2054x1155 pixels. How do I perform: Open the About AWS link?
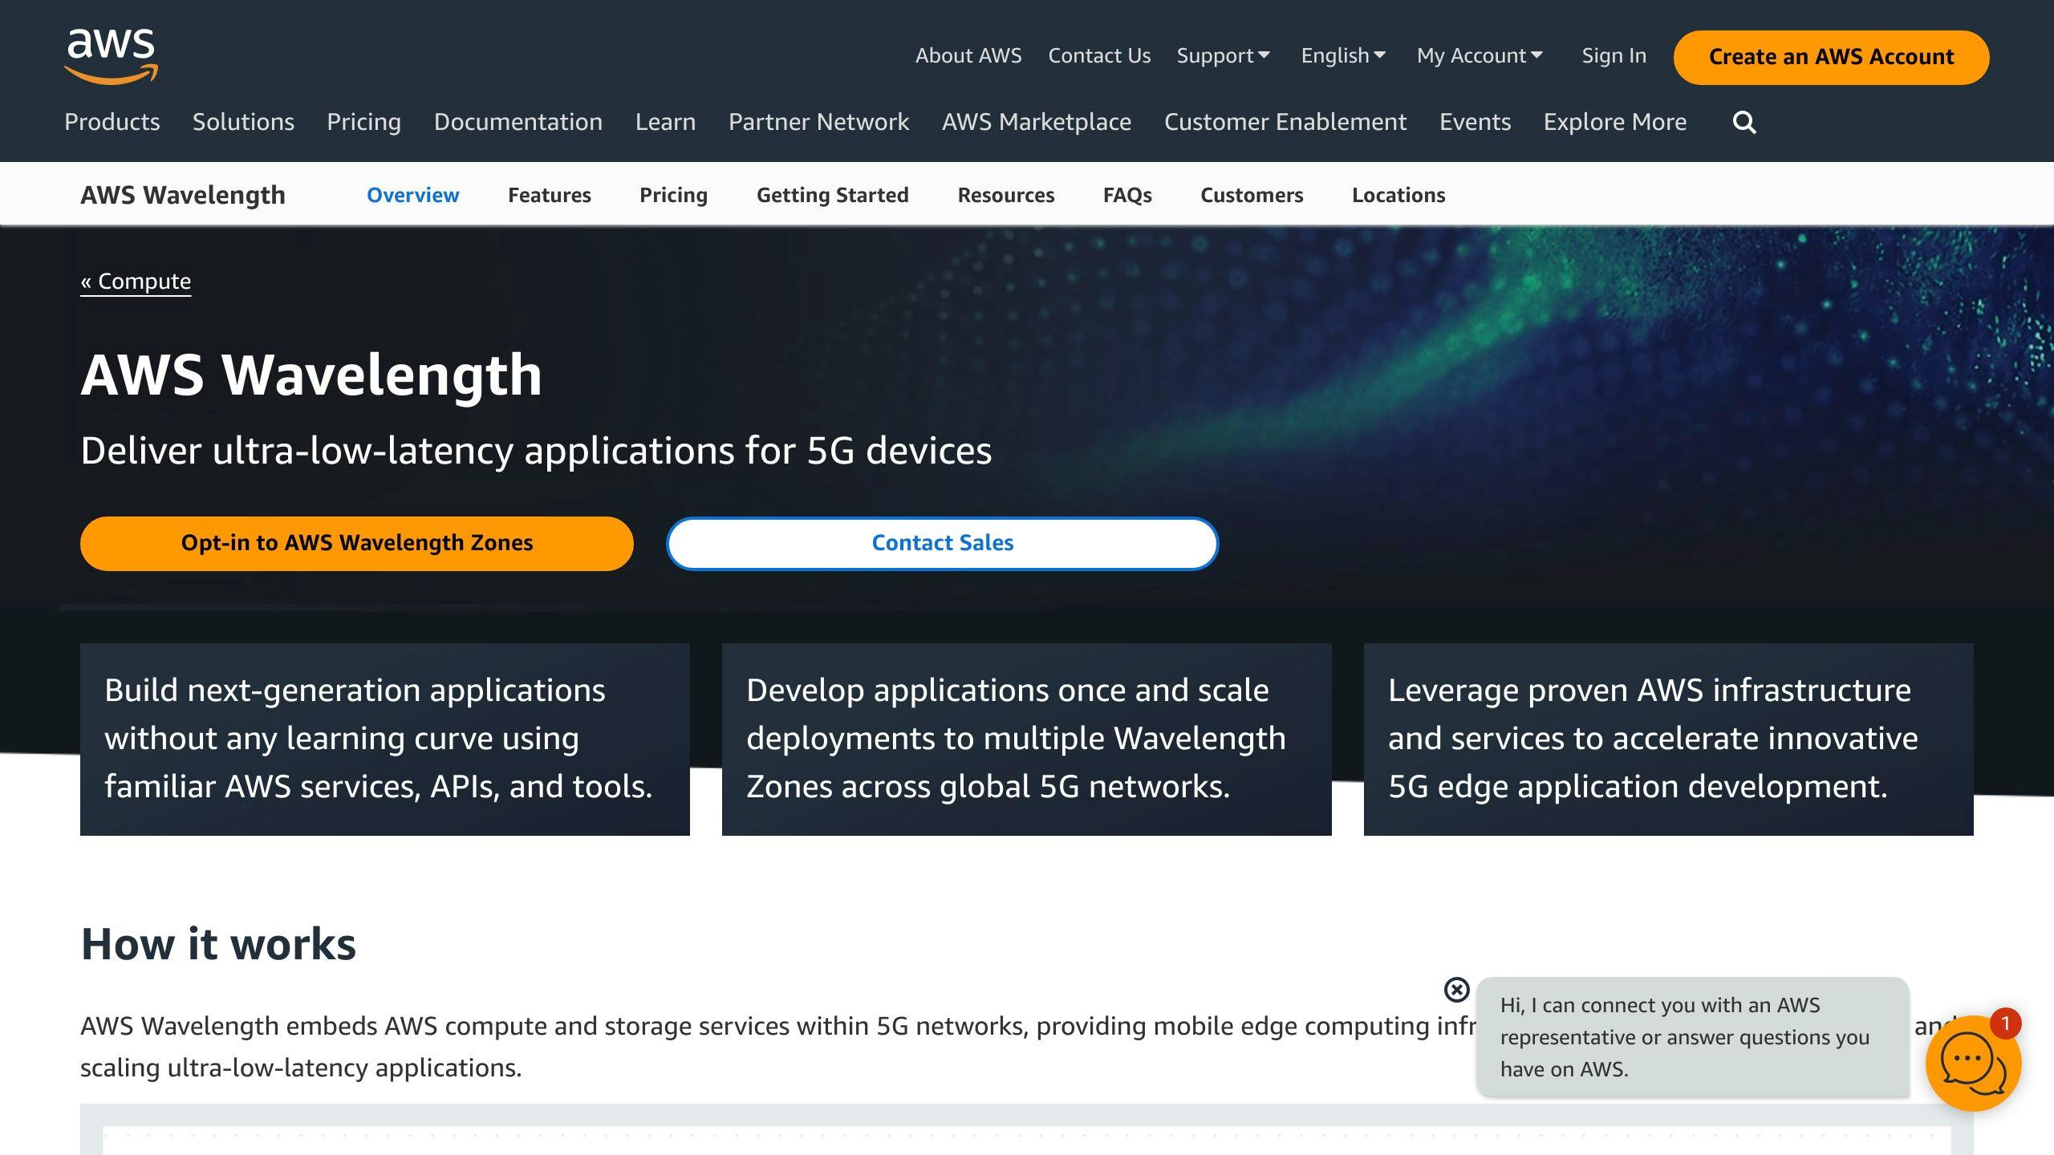[x=968, y=56]
